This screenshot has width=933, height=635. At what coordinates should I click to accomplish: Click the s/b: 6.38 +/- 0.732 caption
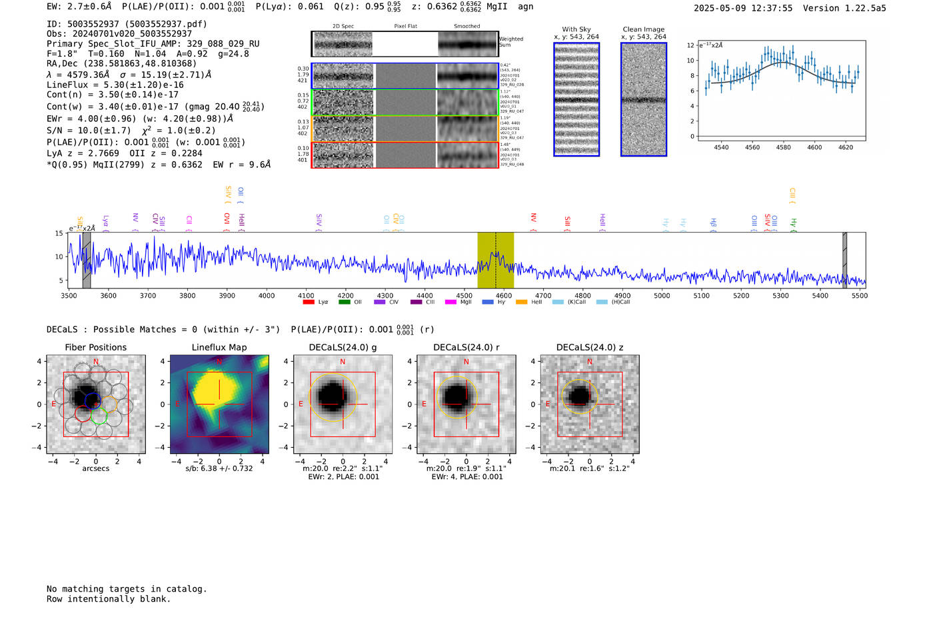(219, 468)
